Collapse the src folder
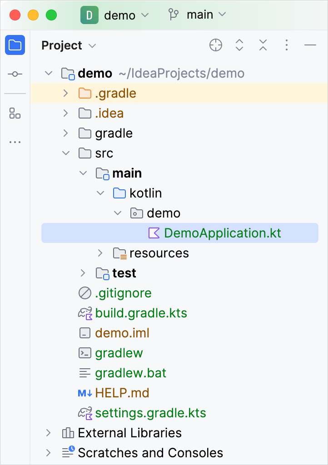 pos(66,153)
